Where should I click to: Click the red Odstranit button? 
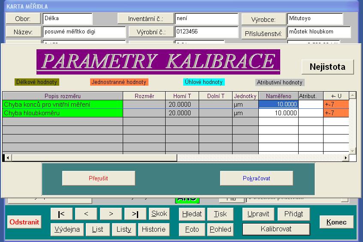(24, 222)
